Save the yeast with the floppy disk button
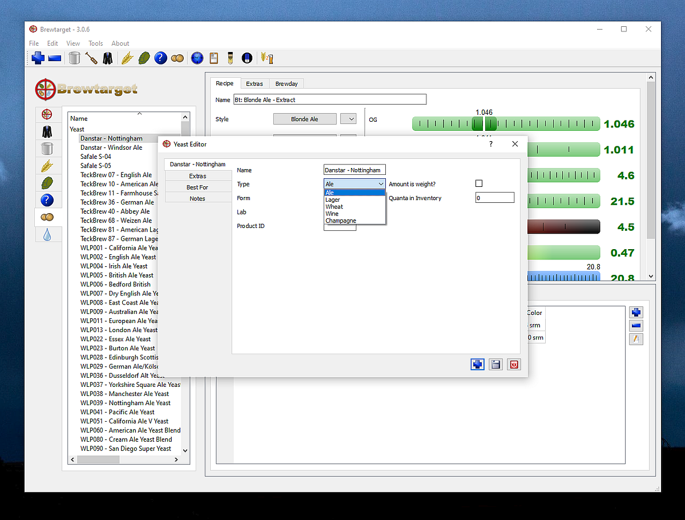685x520 pixels. (495, 364)
